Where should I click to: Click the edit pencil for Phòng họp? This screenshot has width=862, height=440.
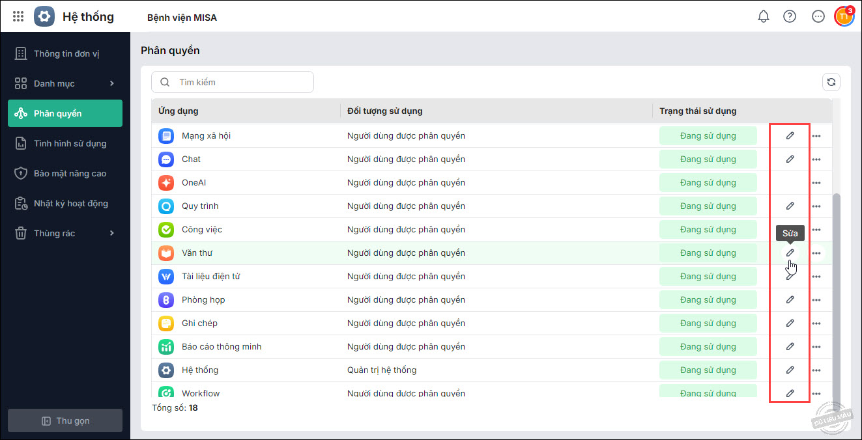(790, 299)
